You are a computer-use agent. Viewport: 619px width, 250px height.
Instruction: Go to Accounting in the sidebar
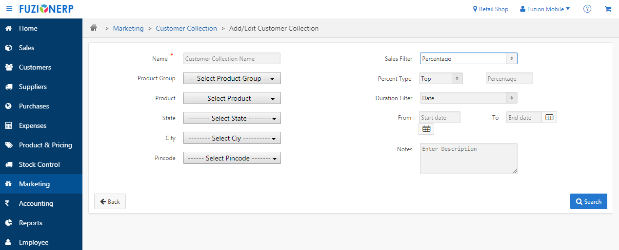point(36,203)
